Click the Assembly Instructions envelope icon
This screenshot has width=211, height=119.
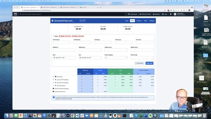coord(53,92)
